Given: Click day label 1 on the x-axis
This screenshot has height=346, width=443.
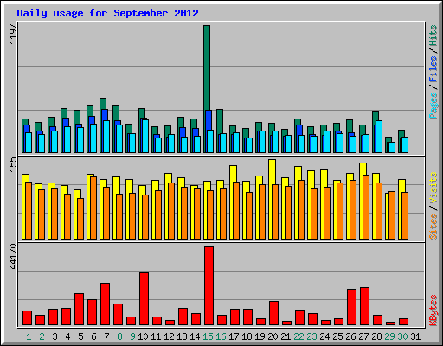Looking at the screenshot, I should 29,336.
